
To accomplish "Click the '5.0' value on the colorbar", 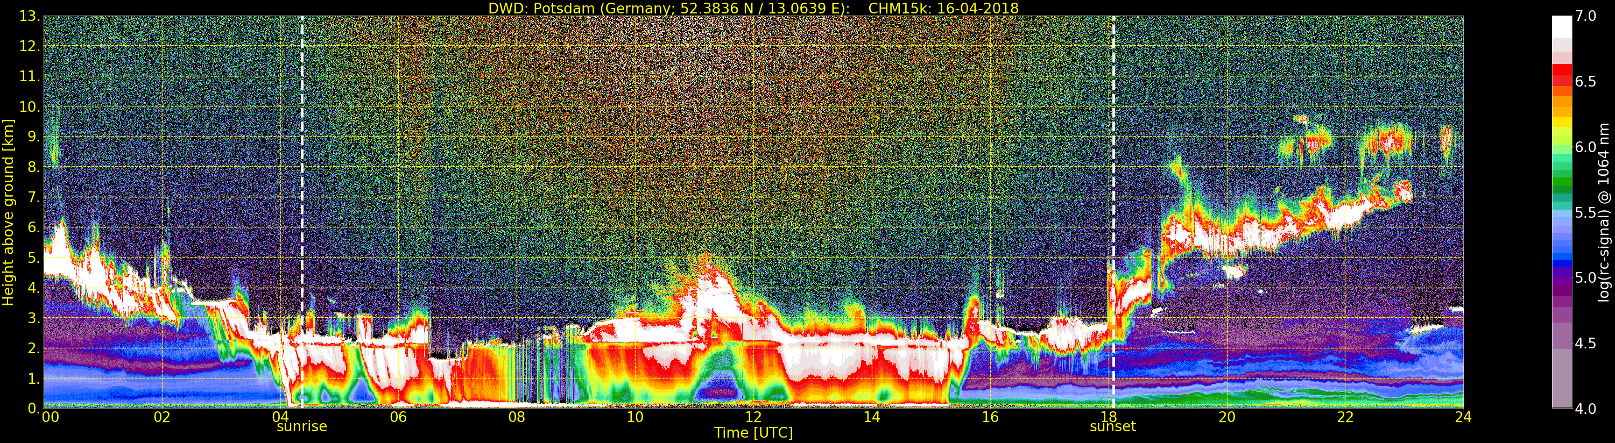I will click(1585, 277).
